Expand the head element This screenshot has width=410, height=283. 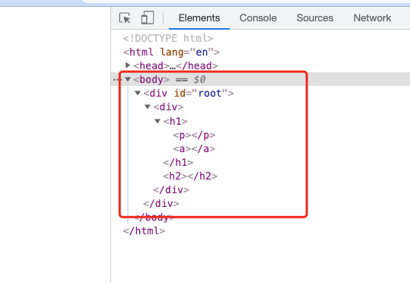tap(128, 65)
